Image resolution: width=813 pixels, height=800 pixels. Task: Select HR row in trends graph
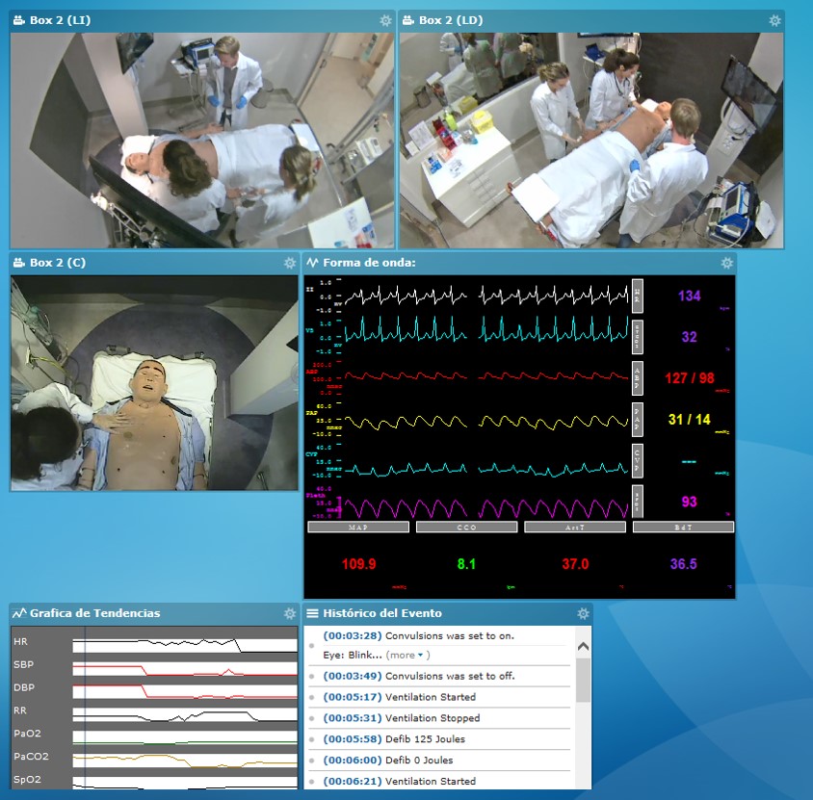click(154, 645)
